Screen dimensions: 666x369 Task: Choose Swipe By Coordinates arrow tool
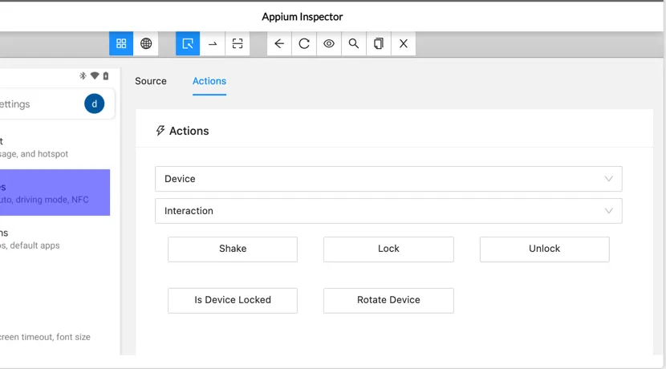(213, 44)
